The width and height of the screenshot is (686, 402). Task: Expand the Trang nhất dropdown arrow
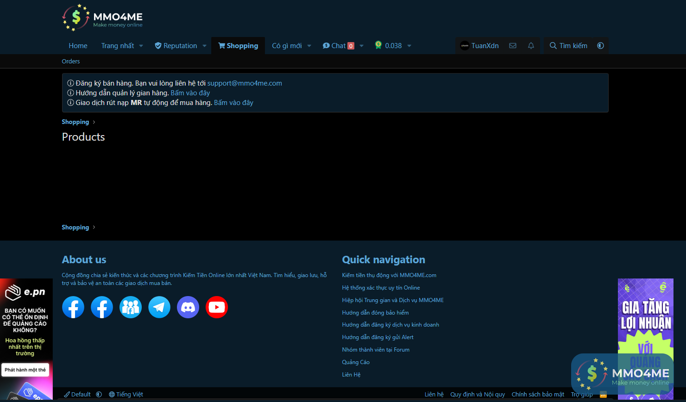pyautogui.click(x=141, y=46)
